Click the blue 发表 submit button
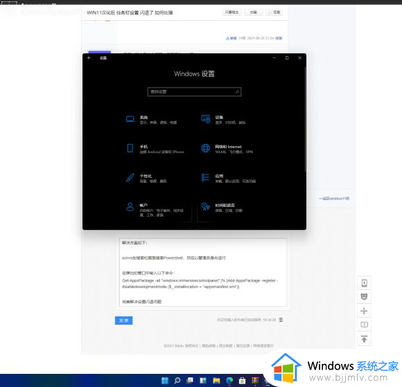 point(123,321)
